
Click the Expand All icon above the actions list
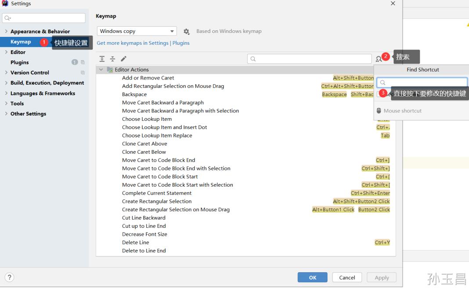click(101, 58)
